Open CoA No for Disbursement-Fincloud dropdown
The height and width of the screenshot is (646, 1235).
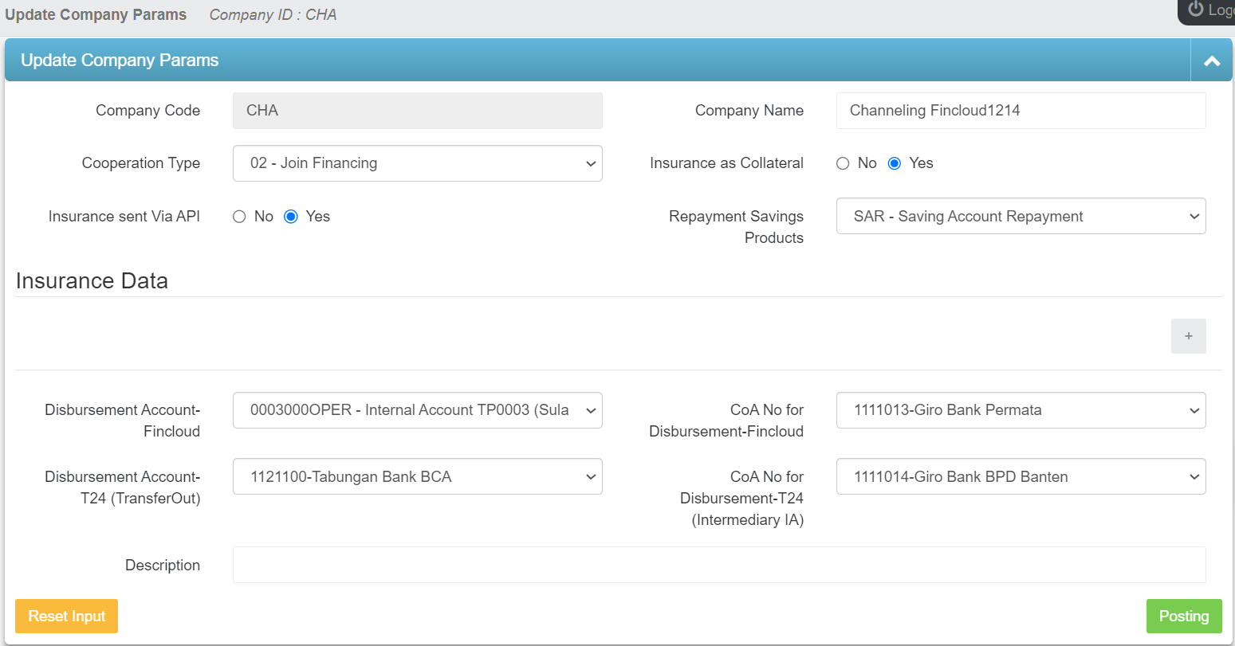pos(1021,410)
